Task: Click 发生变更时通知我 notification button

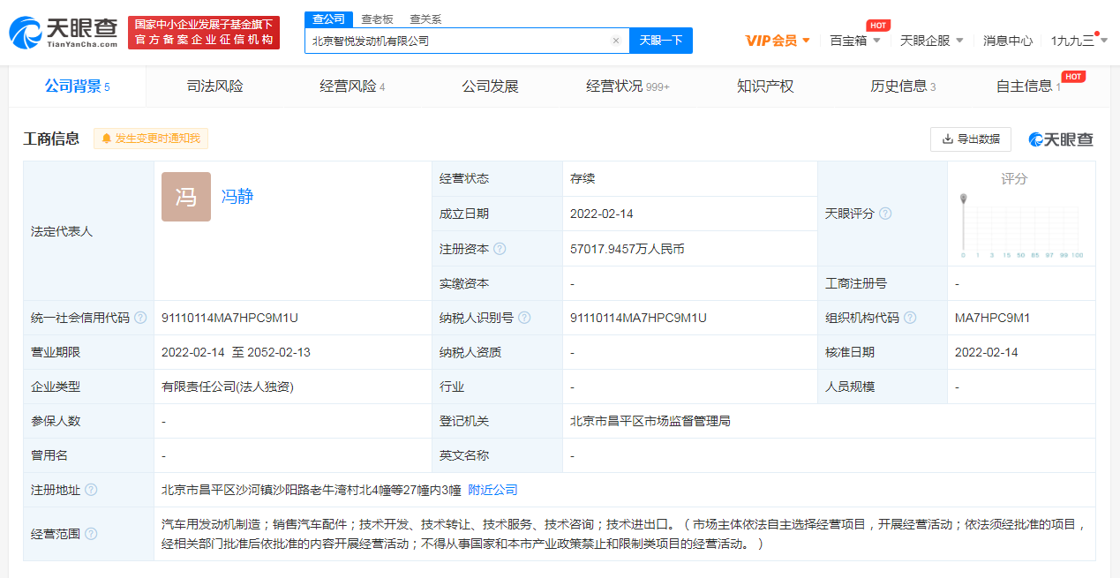Action: [x=151, y=139]
